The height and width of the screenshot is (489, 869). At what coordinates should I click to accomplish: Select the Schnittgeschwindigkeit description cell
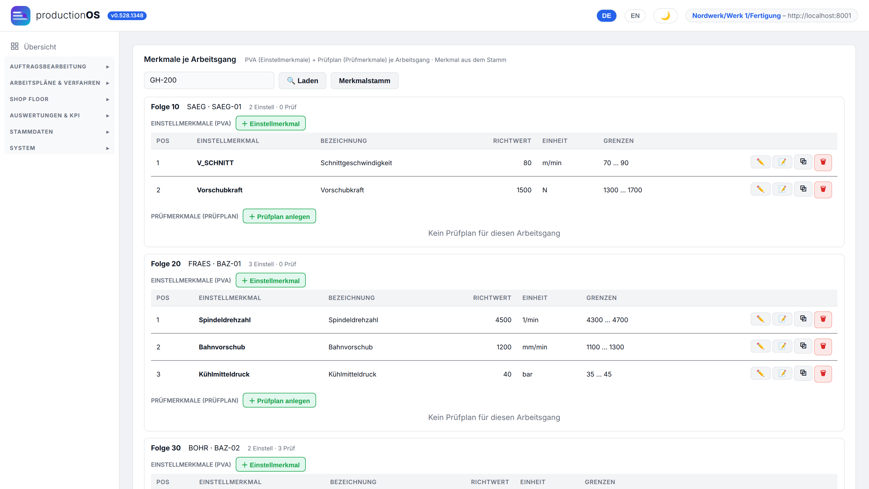356,163
